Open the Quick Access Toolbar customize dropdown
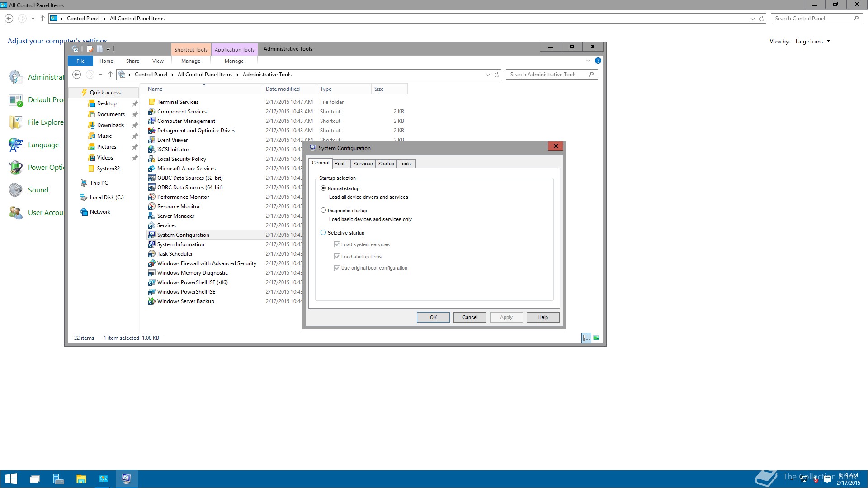The width and height of the screenshot is (868, 488). coord(108,49)
